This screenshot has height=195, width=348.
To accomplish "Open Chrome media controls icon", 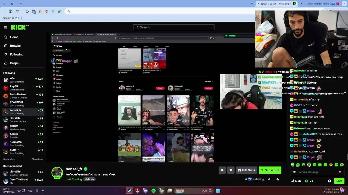I will [x=17, y=11].
